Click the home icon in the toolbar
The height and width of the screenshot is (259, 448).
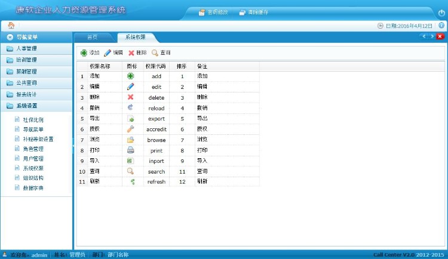pos(11,26)
